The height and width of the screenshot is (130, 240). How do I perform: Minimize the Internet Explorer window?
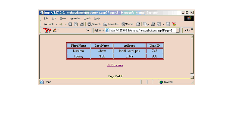pyautogui.click(x=183, y=13)
